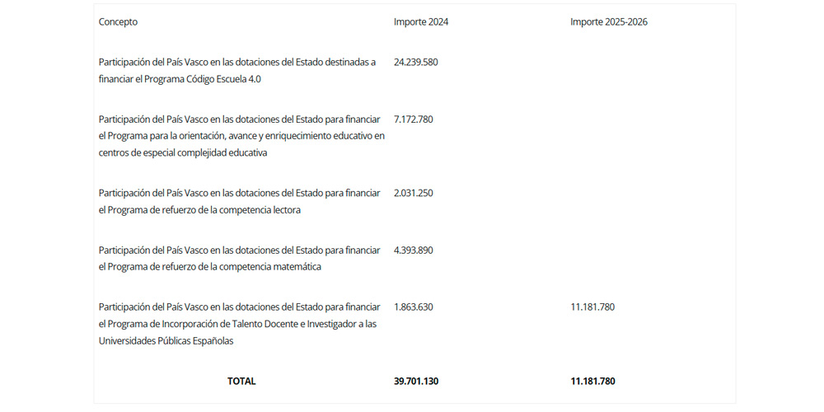Click the TOTAL row label

pyautogui.click(x=241, y=382)
